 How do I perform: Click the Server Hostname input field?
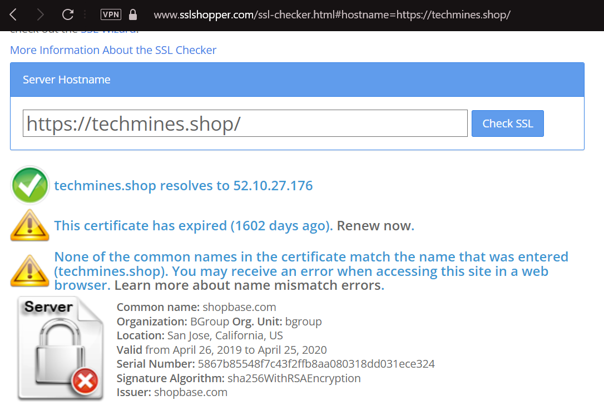coord(245,123)
